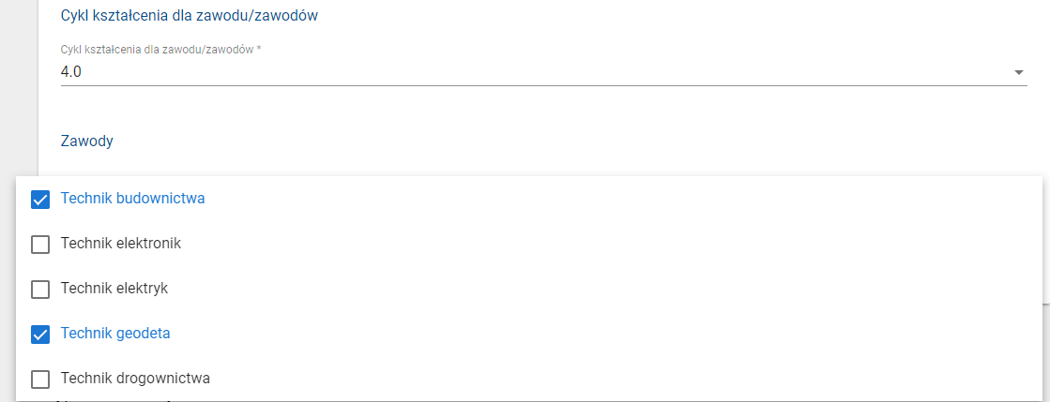Click the Technik geodeta option label
The width and height of the screenshot is (1050, 402).
115,334
